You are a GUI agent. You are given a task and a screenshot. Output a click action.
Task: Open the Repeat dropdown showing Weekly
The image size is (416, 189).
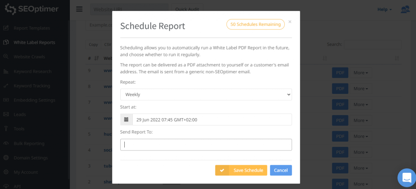click(x=206, y=94)
